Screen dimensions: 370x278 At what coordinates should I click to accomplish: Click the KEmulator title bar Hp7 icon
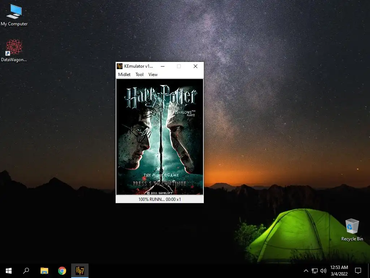pos(120,66)
